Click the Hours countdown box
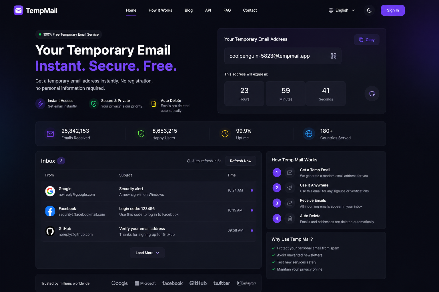 (x=244, y=94)
